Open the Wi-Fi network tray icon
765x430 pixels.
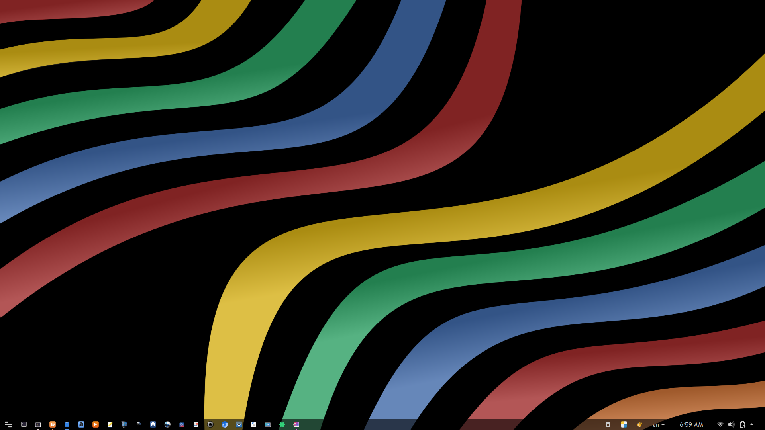click(720, 424)
